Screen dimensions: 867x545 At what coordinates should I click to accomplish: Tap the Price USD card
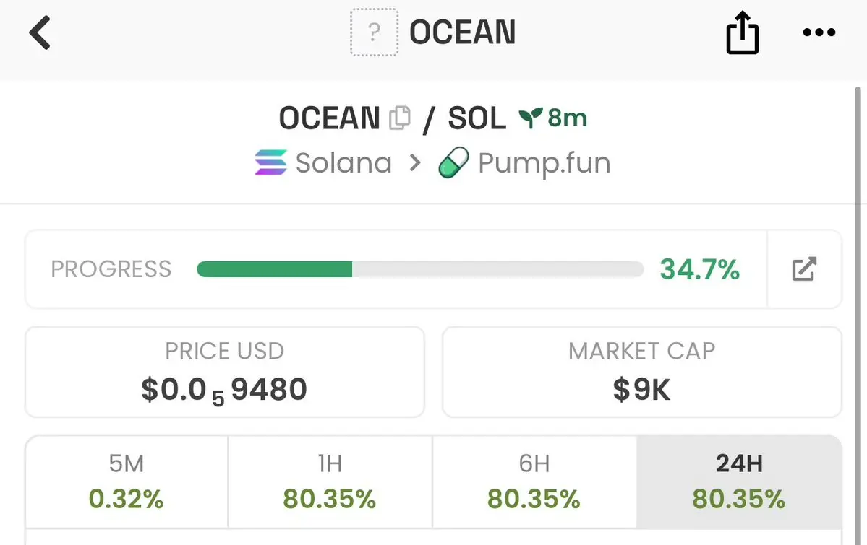pyautogui.click(x=224, y=372)
